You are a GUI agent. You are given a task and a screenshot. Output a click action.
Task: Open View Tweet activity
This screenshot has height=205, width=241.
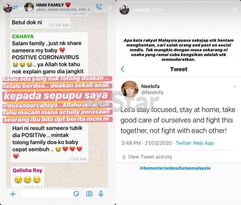(x=150, y=157)
